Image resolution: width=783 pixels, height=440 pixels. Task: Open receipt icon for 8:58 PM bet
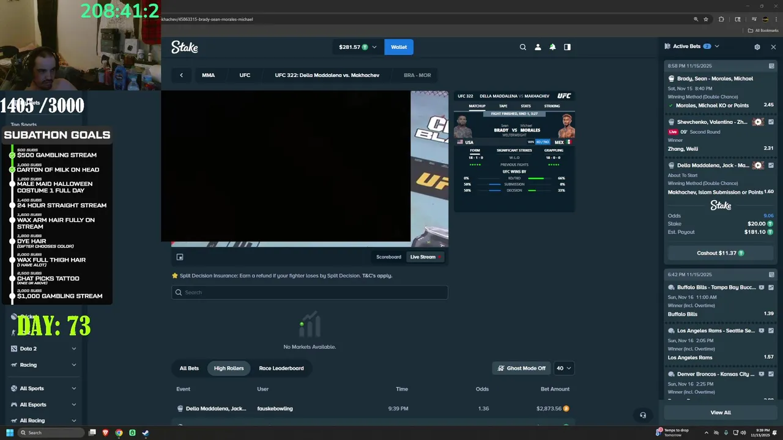(771, 66)
